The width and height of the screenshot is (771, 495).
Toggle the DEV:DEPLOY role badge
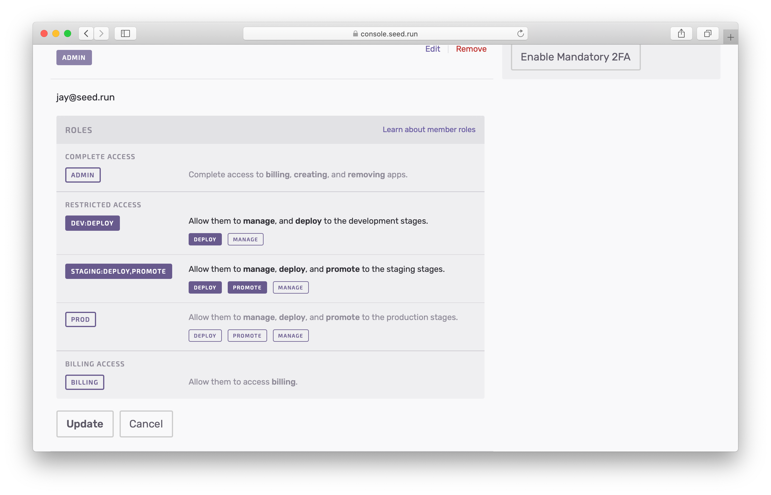[x=92, y=223]
